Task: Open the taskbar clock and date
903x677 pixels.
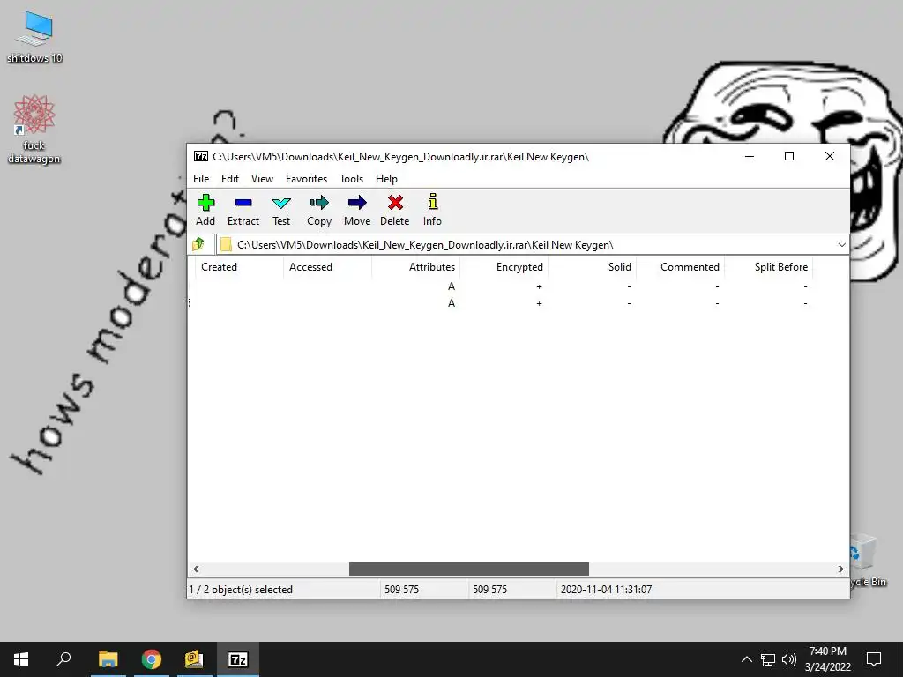Action: [x=827, y=659]
